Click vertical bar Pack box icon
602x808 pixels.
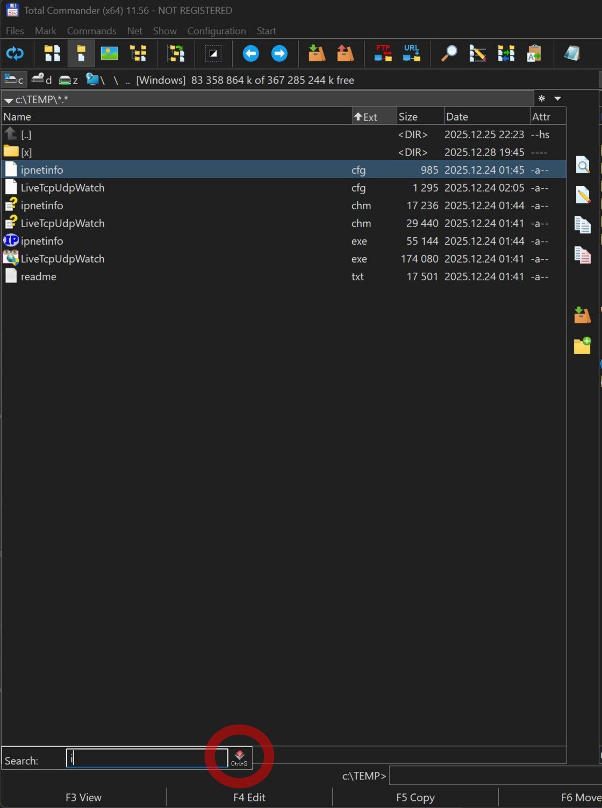point(583,315)
